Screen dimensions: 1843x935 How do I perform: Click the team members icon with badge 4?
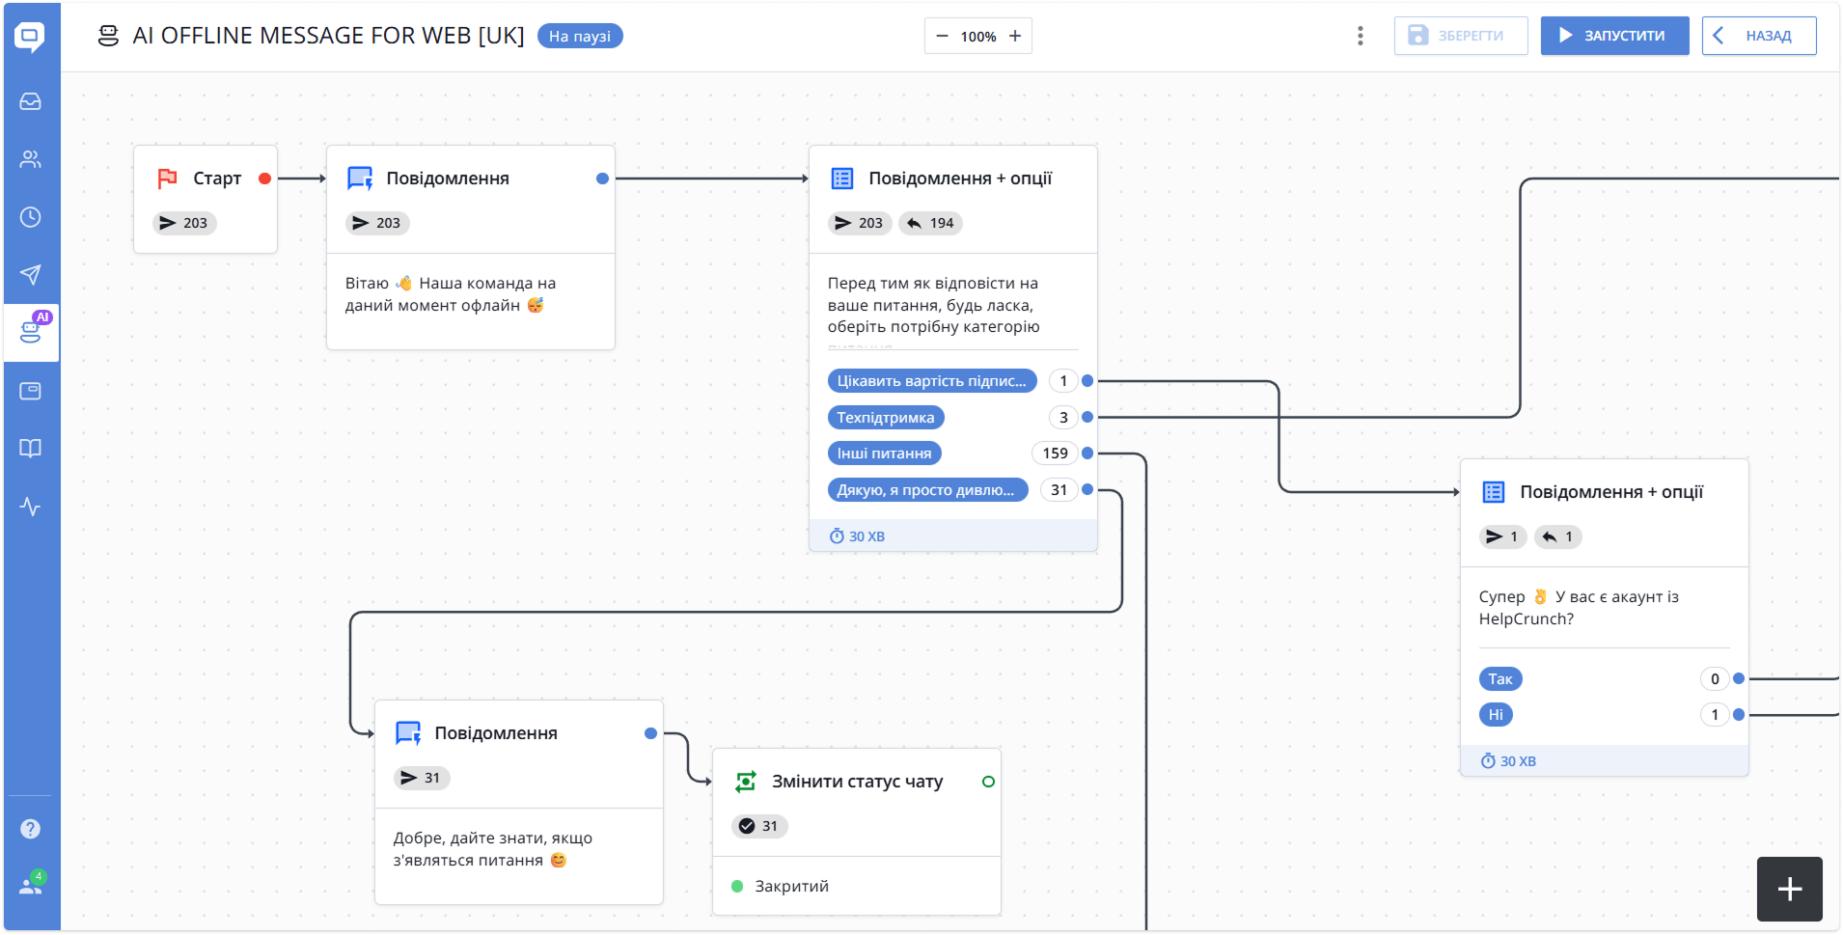[30, 886]
